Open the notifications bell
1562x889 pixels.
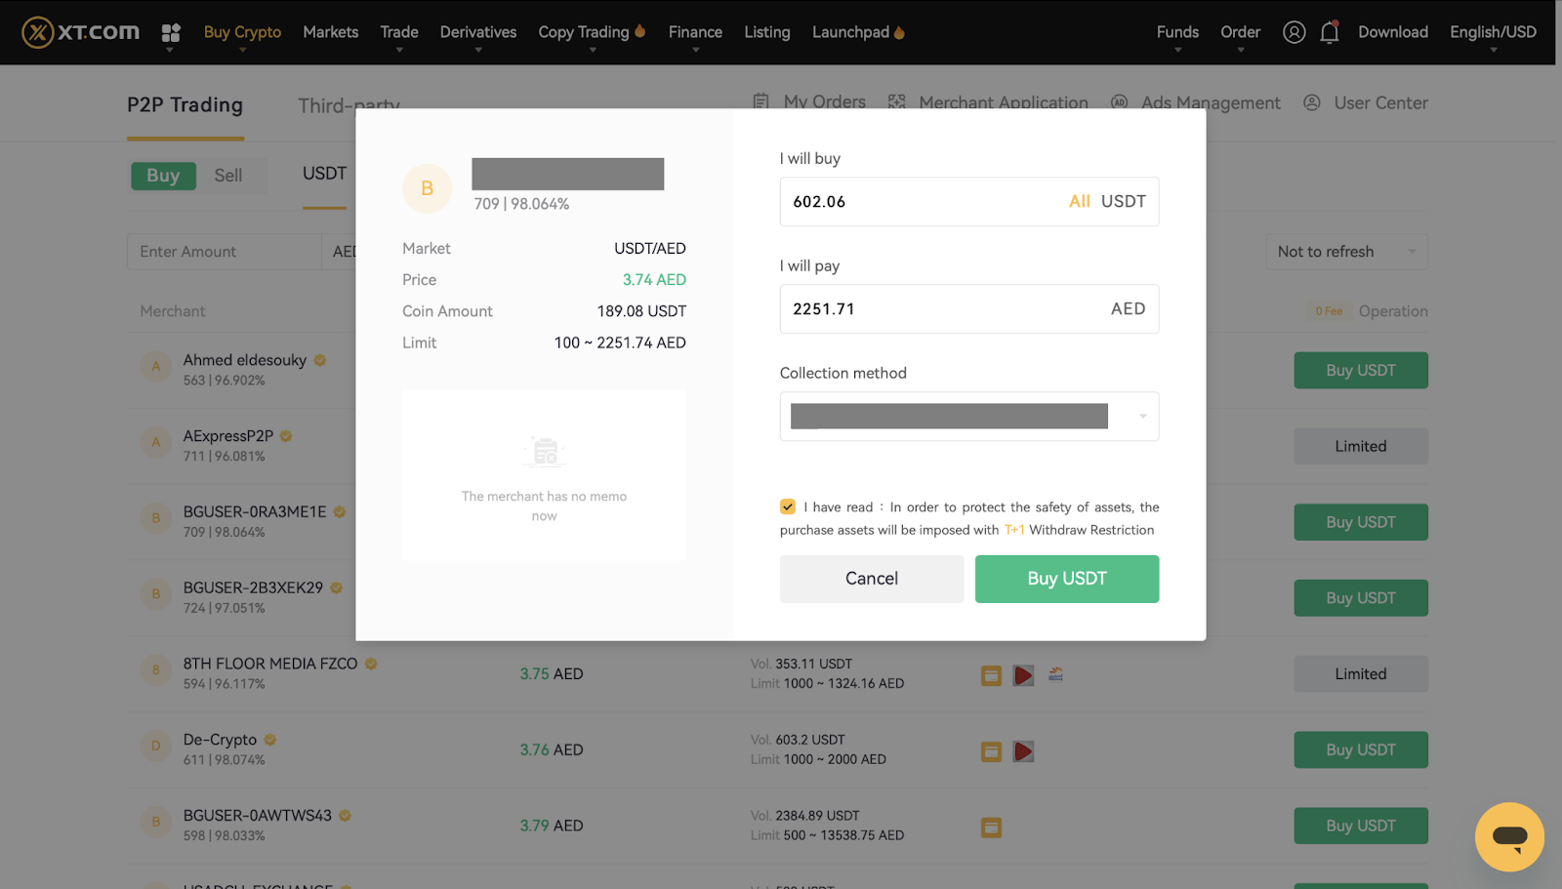(1329, 32)
